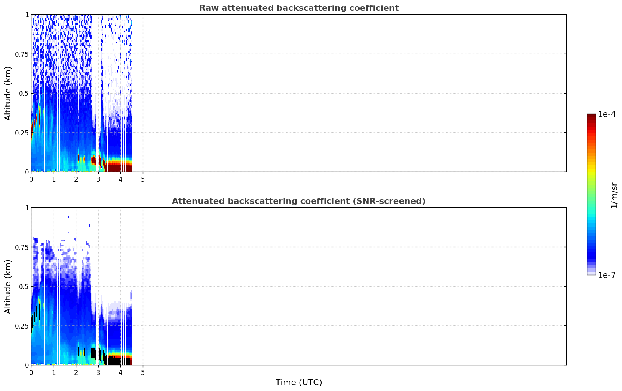This screenshot has height=391, width=622.
Task: Click the SNR-screened plot title
Action: click(299, 201)
